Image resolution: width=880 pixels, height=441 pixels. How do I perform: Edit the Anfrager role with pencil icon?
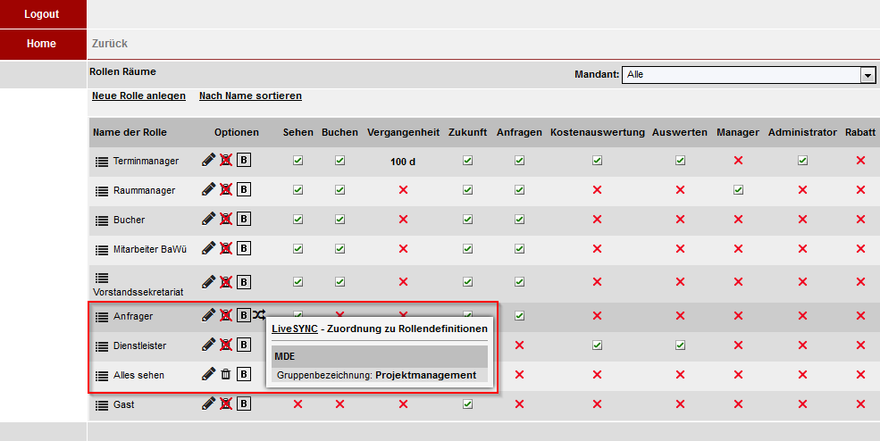(208, 315)
